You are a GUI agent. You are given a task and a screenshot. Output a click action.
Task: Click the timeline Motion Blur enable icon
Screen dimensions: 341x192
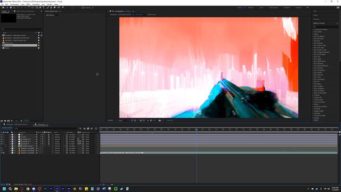(x=91, y=129)
